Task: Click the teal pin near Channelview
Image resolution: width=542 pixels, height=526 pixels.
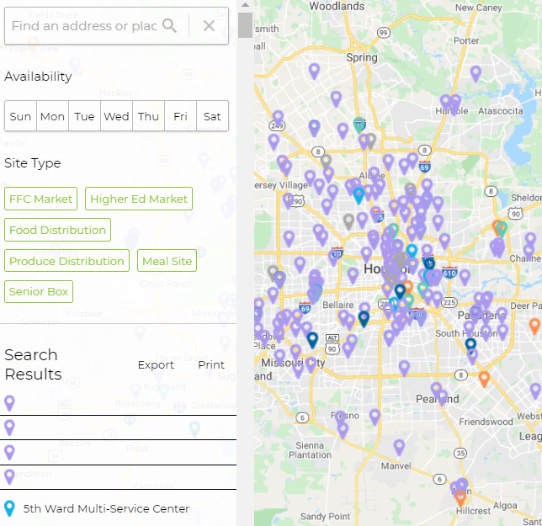Action: pyautogui.click(x=502, y=229)
